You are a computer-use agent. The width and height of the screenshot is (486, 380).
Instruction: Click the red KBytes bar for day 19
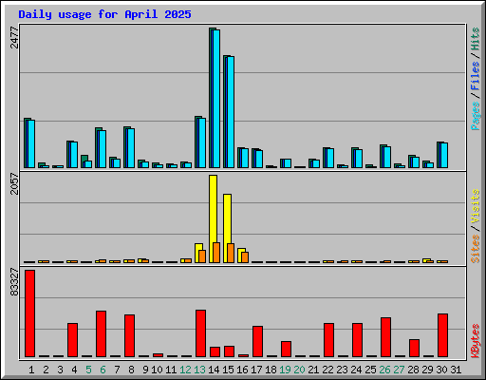[287, 349]
